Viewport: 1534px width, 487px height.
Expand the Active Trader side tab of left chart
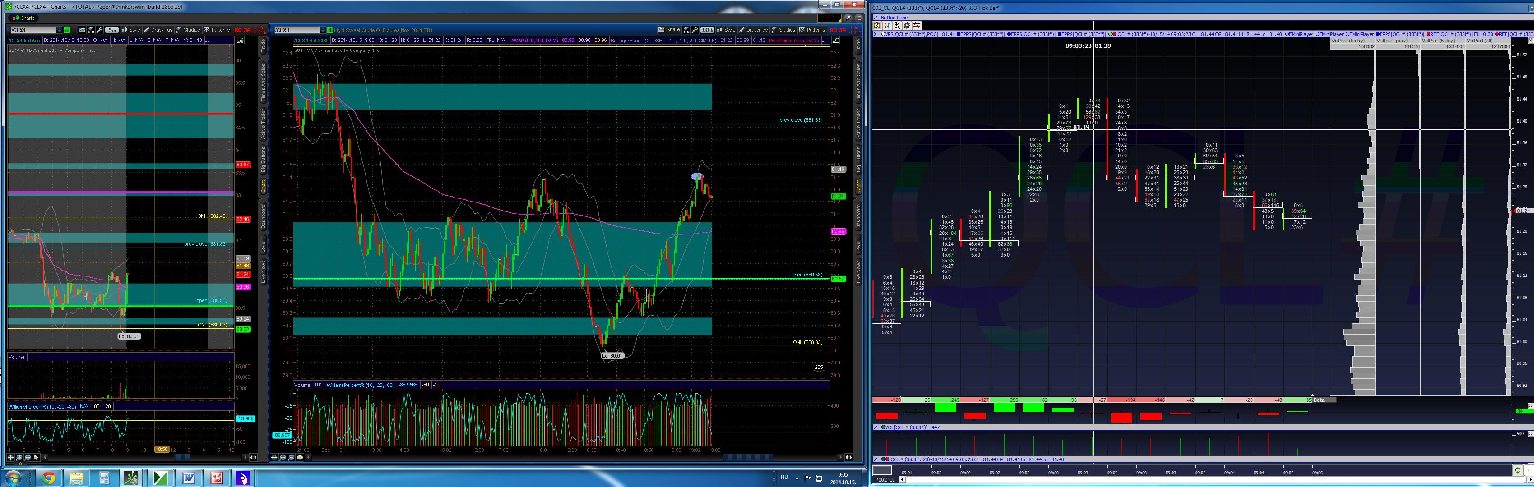coord(263,124)
